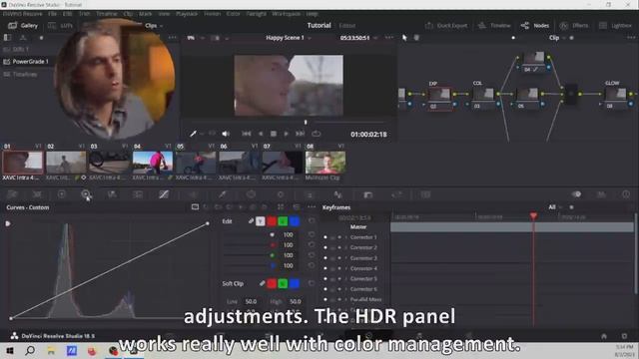Toggle the Nodes panel
Image resolution: width=639 pixels, height=359 pixels.
click(x=535, y=25)
